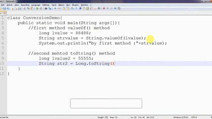Click the Cut (scissors) toolbar icon
212x119 pixels.
[25, 9]
